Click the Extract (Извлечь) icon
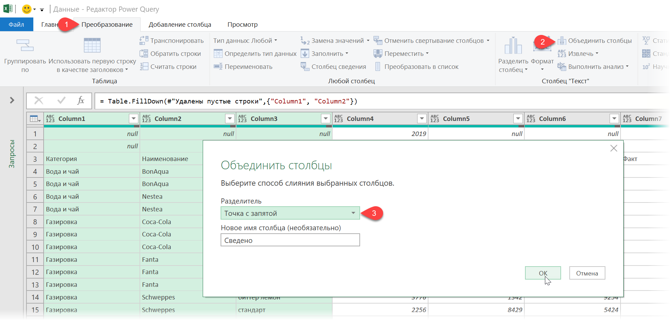 [562, 53]
